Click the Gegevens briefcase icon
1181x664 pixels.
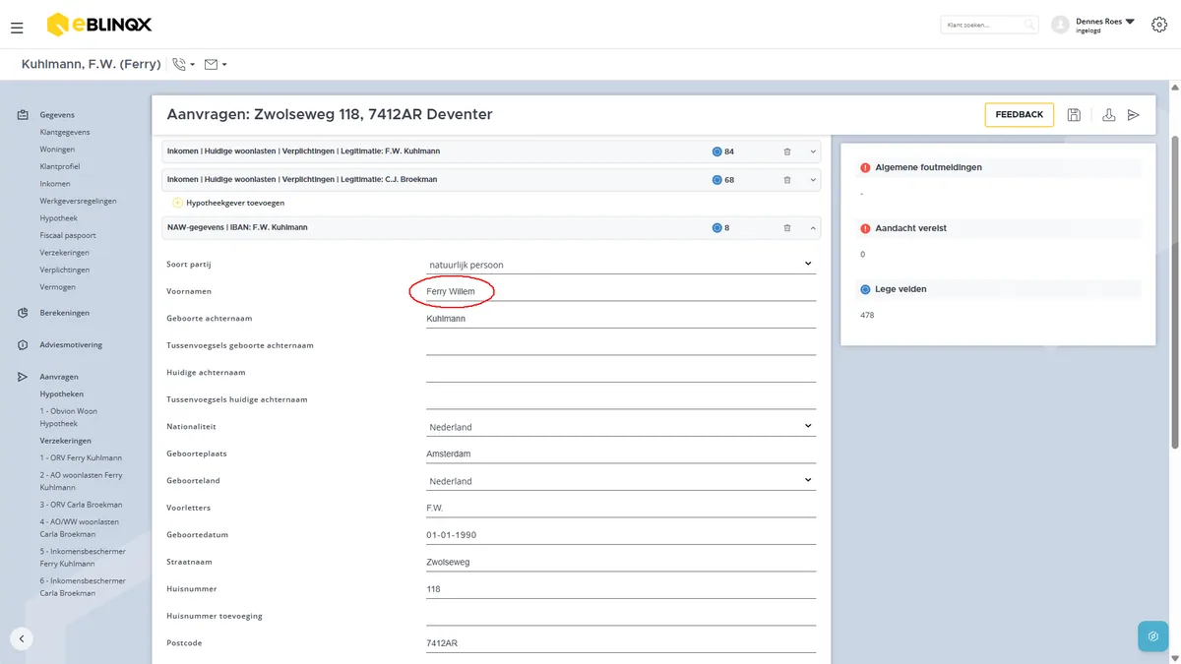point(22,115)
